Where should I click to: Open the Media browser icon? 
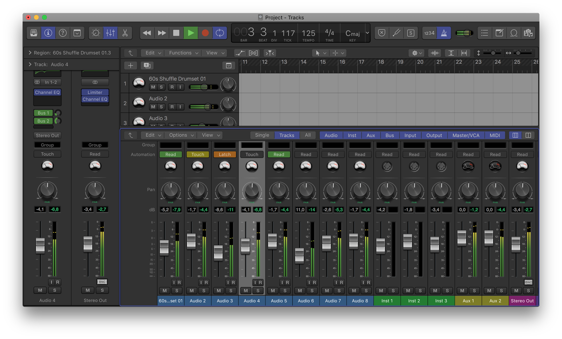point(529,33)
